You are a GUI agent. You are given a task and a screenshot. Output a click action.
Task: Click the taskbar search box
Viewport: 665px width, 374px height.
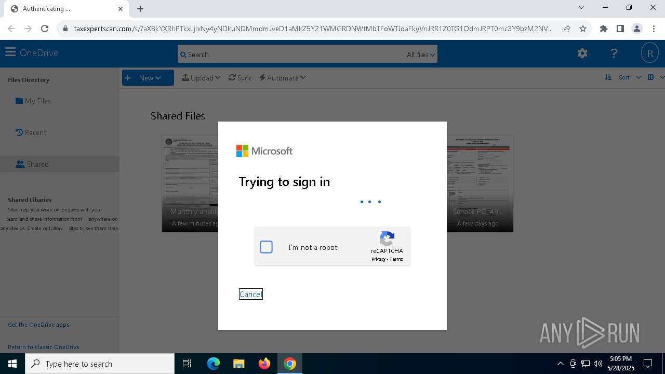(100, 364)
